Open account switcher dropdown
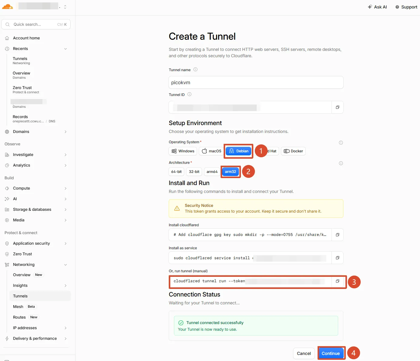The width and height of the screenshot is (420, 361). pos(65,7)
